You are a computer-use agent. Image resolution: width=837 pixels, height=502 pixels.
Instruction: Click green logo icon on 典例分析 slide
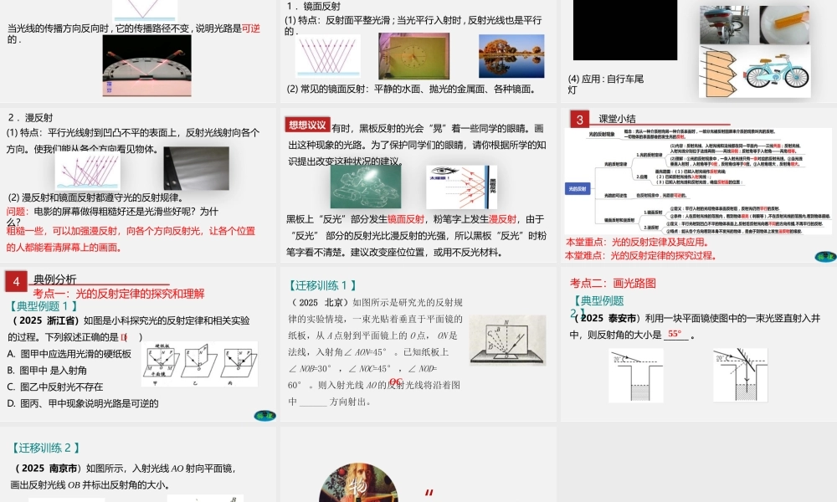pyautogui.click(x=264, y=416)
